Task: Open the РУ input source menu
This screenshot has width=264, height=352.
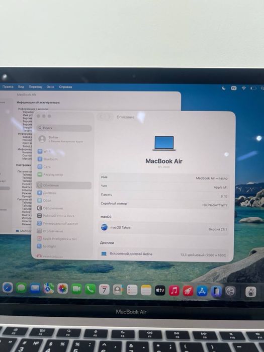Action: point(234,88)
